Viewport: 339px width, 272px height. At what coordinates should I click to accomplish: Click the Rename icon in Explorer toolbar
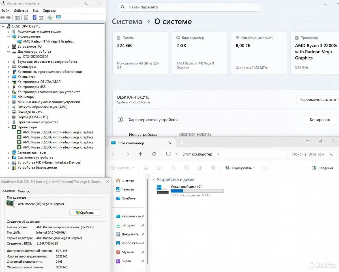click(186, 168)
